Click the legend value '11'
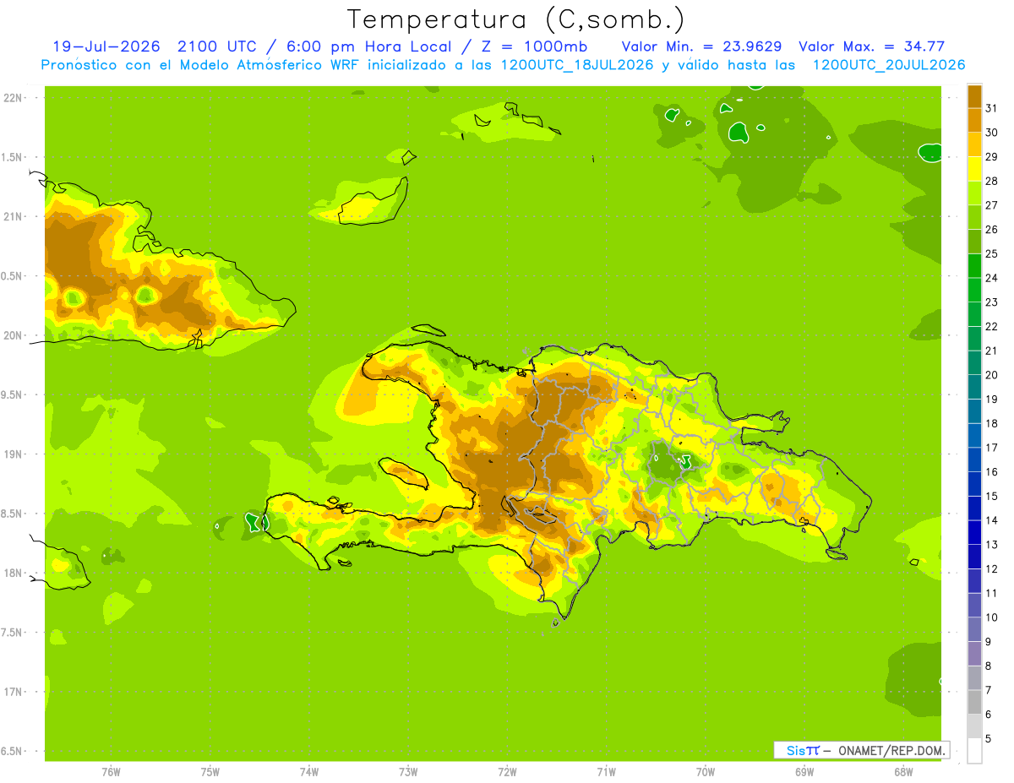Viewport: 1014px width, 783px height. click(992, 593)
